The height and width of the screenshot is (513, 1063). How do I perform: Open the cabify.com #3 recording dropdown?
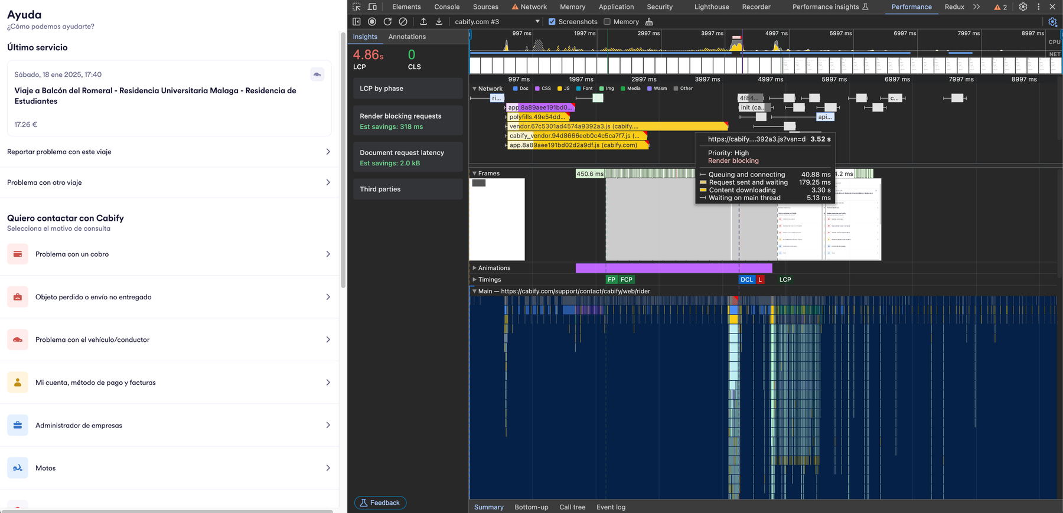coord(497,22)
